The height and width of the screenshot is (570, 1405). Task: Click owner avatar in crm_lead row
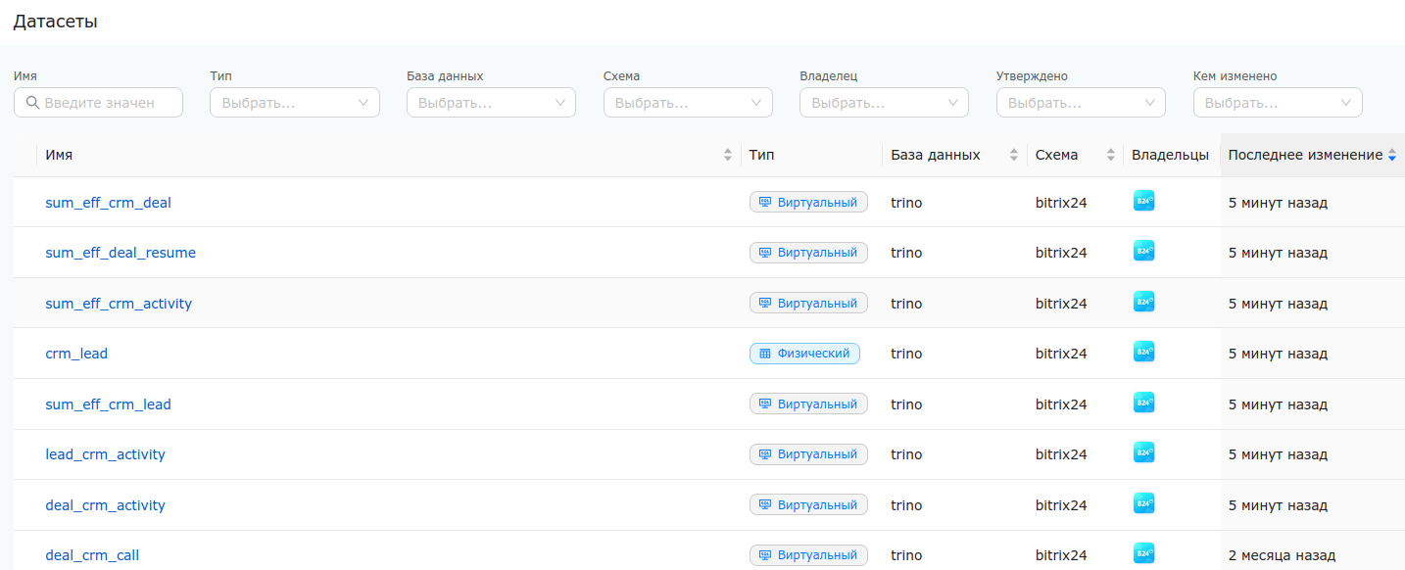point(1143,352)
